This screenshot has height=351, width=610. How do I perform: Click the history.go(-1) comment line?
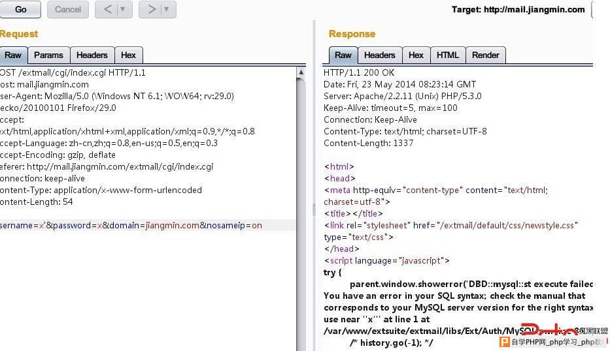[392, 343]
